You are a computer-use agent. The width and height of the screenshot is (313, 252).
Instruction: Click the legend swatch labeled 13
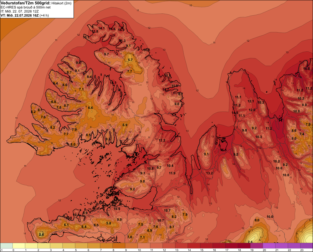182,246
